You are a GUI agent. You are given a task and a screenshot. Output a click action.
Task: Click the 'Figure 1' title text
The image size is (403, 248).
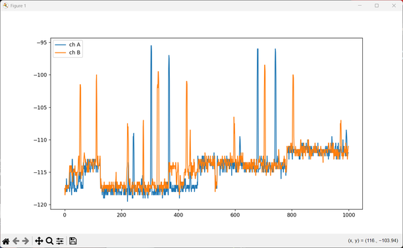(18, 6)
